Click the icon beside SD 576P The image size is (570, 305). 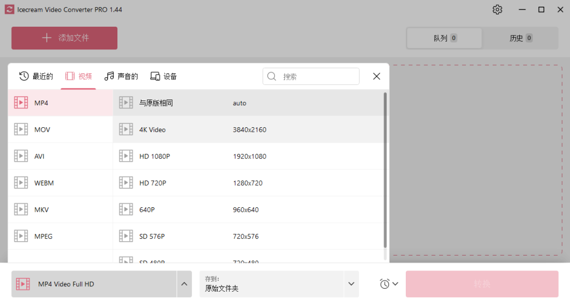(x=126, y=236)
